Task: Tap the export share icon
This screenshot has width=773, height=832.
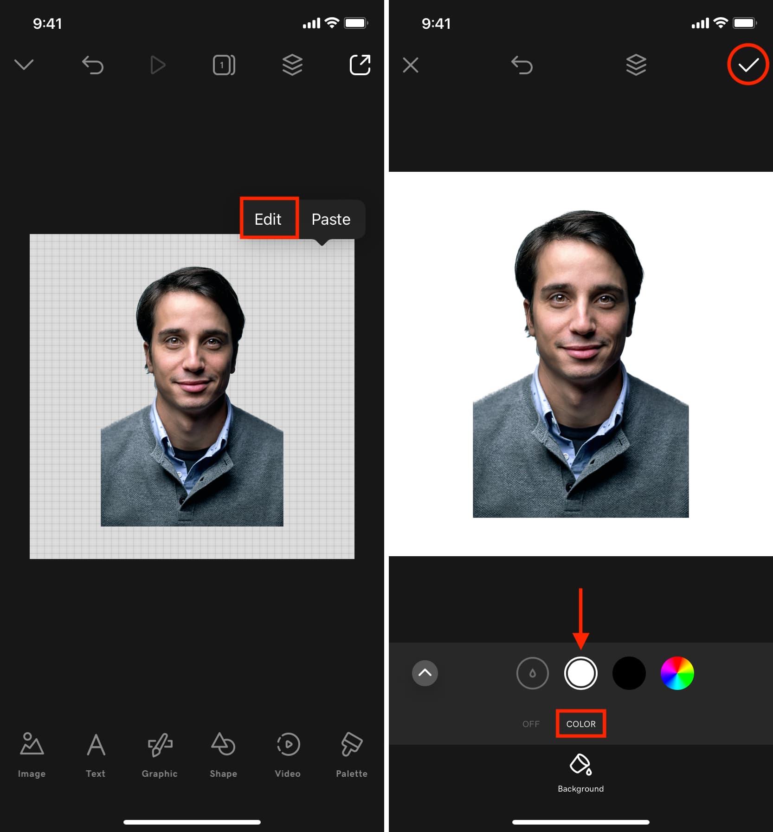Action: (360, 65)
